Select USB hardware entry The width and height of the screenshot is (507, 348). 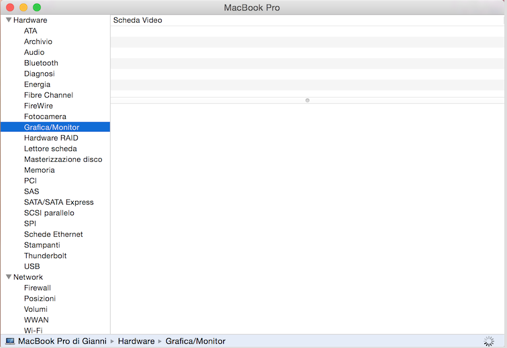pyautogui.click(x=32, y=266)
